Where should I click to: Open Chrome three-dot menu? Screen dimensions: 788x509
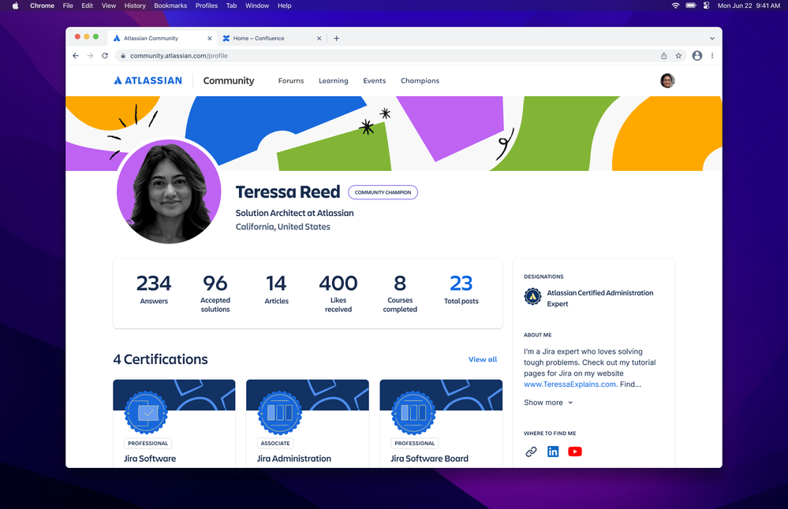pyautogui.click(x=711, y=56)
